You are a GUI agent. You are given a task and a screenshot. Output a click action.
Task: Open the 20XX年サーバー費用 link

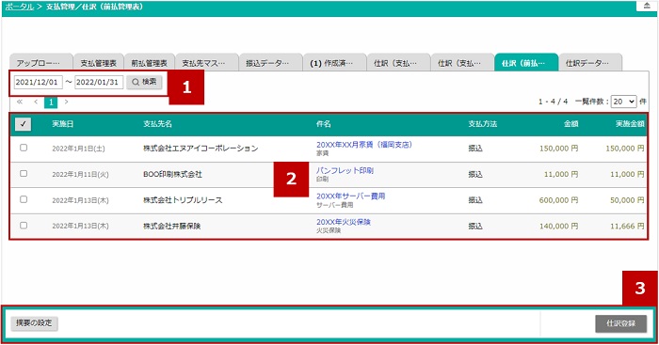click(x=350, y=196)
